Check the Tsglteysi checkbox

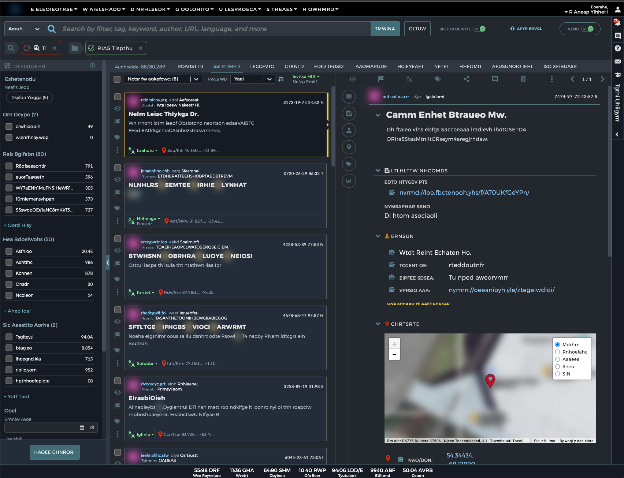click(x=9, y=337)
